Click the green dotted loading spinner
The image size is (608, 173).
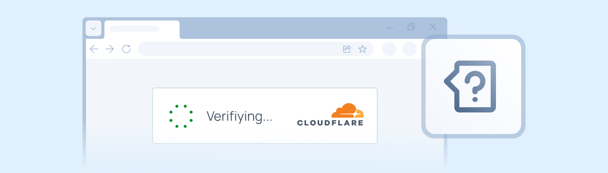(x=181, y=116)
